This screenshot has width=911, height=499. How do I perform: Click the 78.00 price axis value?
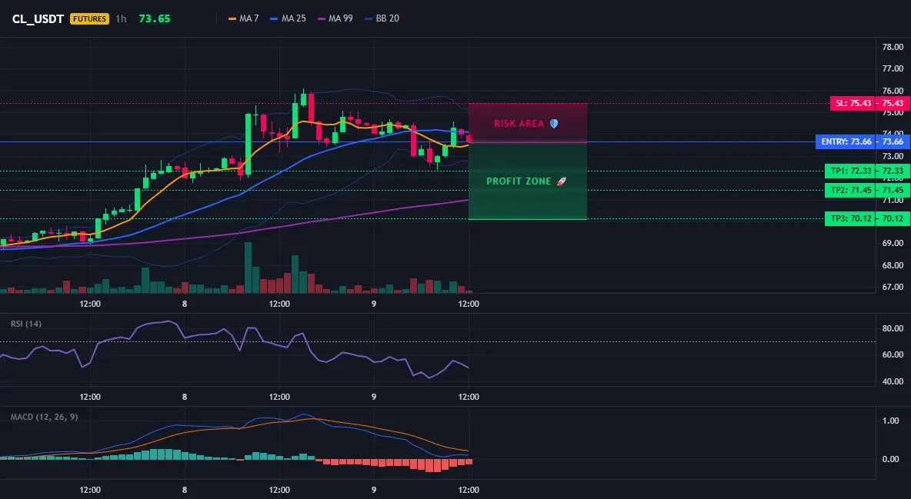[893, 47]
